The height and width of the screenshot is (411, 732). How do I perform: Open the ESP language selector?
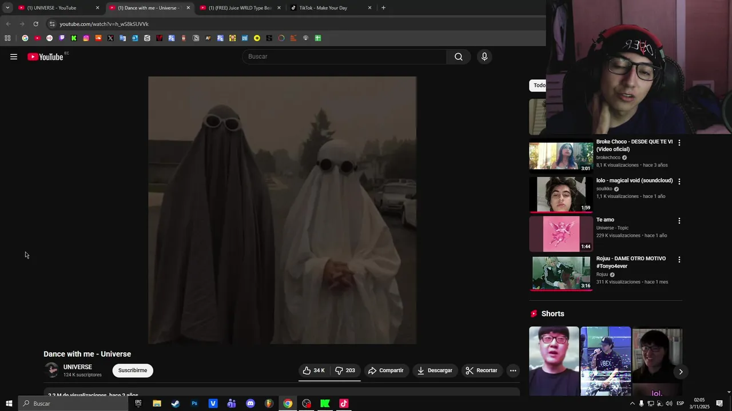point(680,404)
